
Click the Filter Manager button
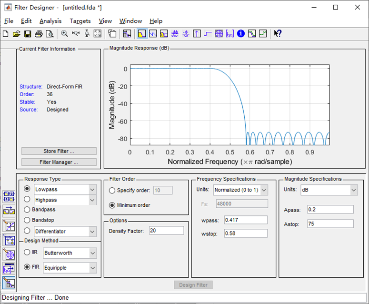pyautogui.click(x=59, y=162)
